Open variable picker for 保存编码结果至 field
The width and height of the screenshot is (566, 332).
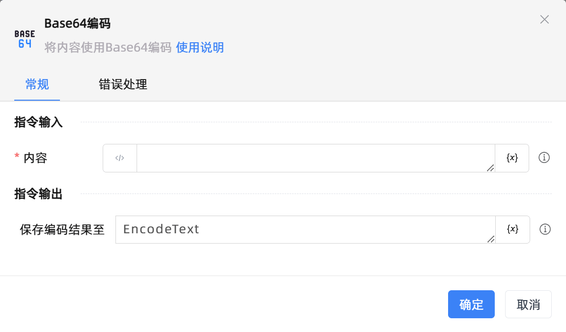pos(512,229)
